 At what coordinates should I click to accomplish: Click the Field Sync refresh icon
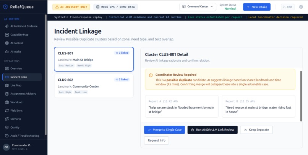7,110
